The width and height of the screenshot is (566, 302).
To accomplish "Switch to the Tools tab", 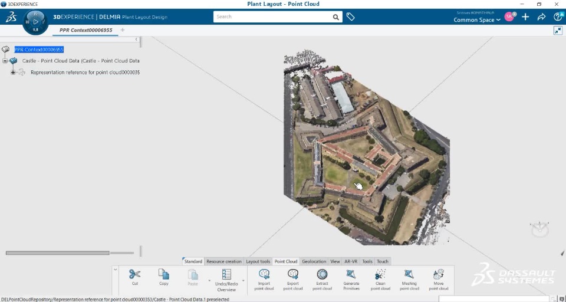I will [367, 261].
